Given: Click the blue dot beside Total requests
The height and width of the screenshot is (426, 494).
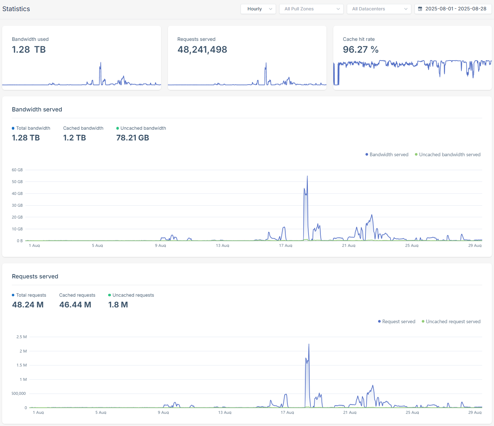Looking at the screenshot, I should point(13,295).
